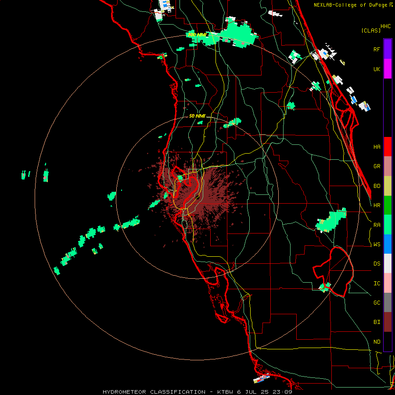This screenshot has height=395, width=395.
Task: Click the 'DS' legend label
Action: point(377,263)
